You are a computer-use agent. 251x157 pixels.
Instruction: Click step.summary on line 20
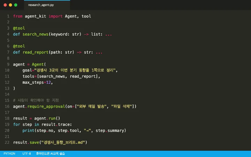pos(110,130)
